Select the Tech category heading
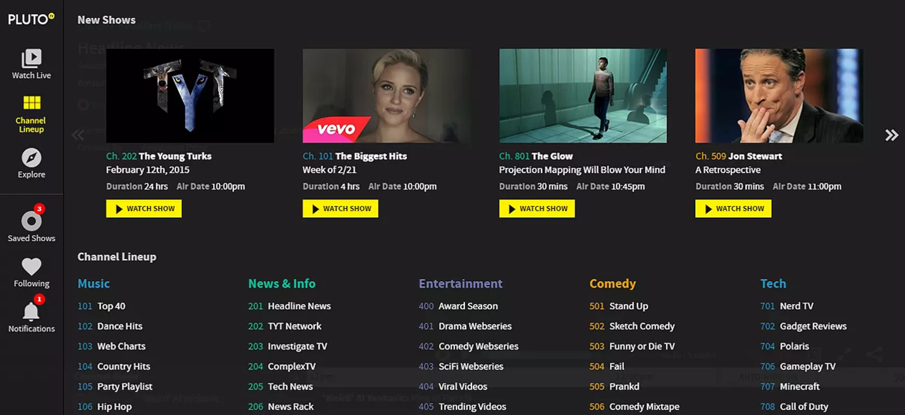This screenshot has height=415, width=905. [773, 284]
